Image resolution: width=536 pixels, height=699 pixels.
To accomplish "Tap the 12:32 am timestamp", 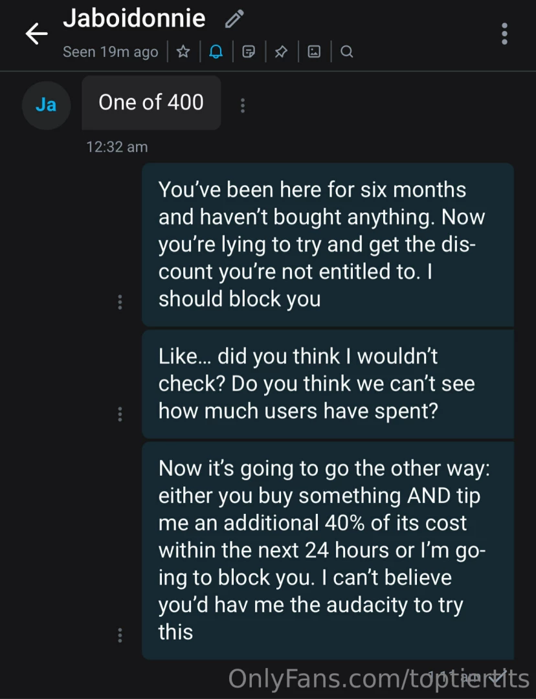I will point(117,147).
